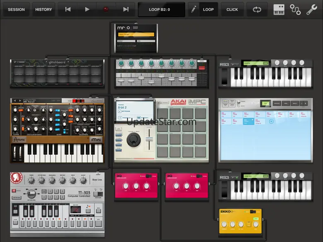Click the cycle arrows repeat icon

tap(257, 10)
